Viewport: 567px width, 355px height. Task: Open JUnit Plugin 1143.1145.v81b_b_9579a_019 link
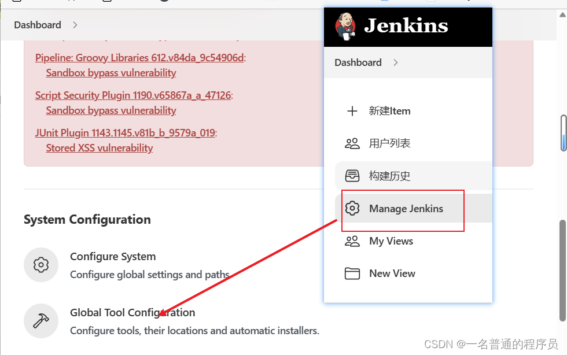click(125, 133)
